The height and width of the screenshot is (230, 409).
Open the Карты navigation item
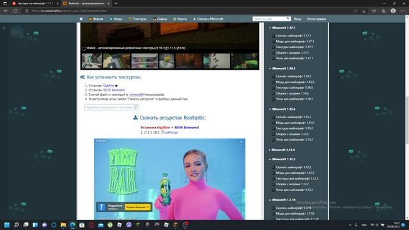[180, 19]
